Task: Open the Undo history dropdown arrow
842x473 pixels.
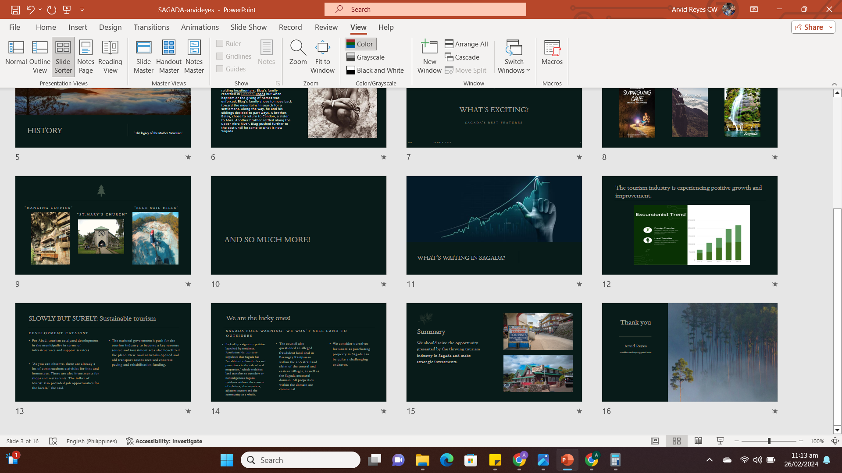Action: [x=40, y=9]
